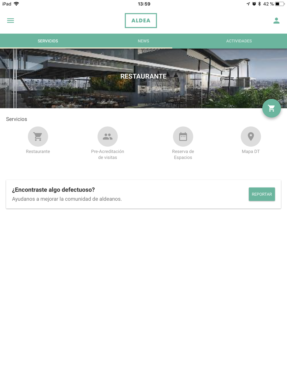Open the Mapa DT pin icon
The image size is (287, 382).
251,137
